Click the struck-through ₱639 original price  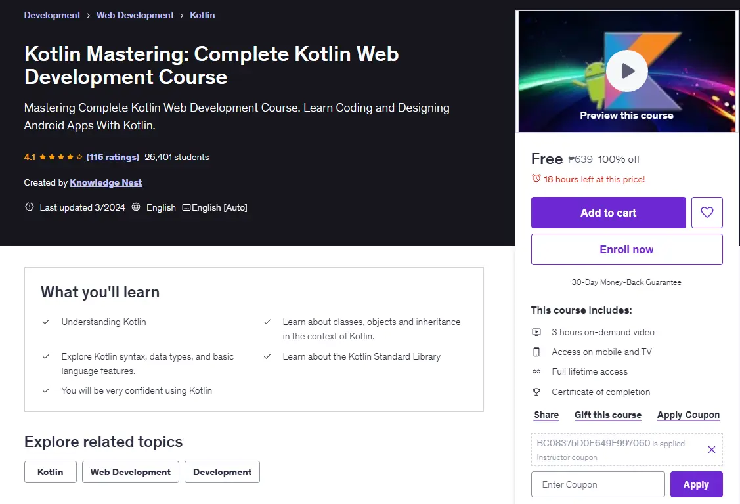tap(580, 159)
